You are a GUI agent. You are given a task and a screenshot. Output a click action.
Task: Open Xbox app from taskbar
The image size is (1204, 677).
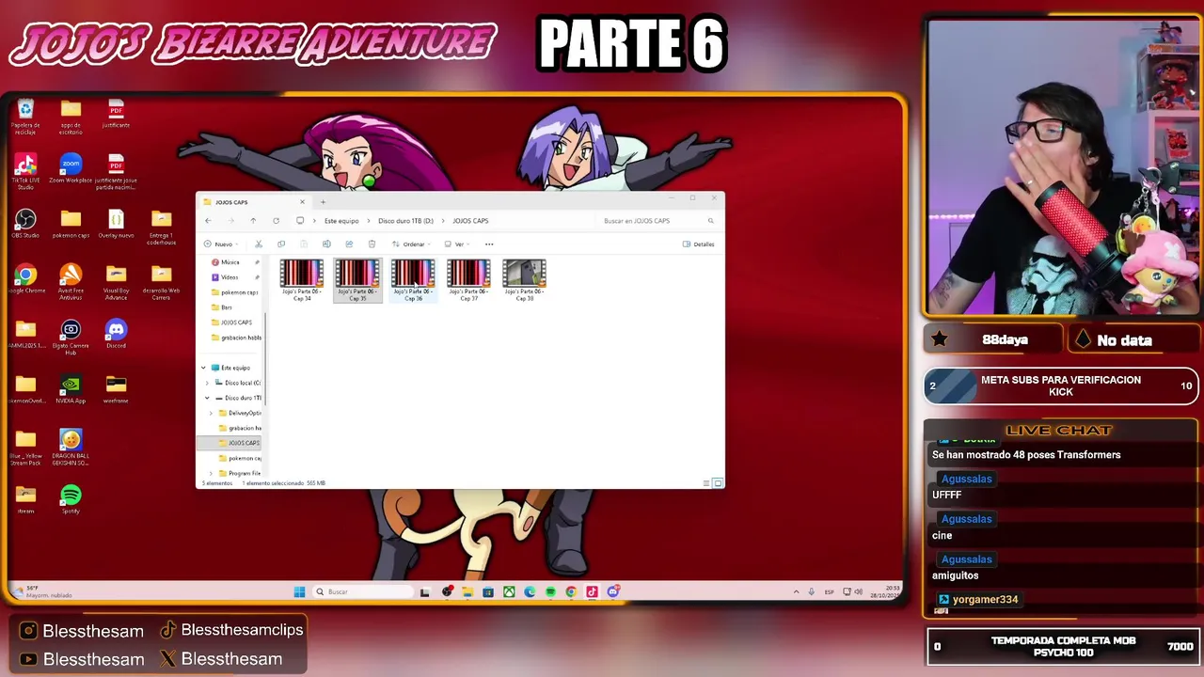[x=509, y=591]
